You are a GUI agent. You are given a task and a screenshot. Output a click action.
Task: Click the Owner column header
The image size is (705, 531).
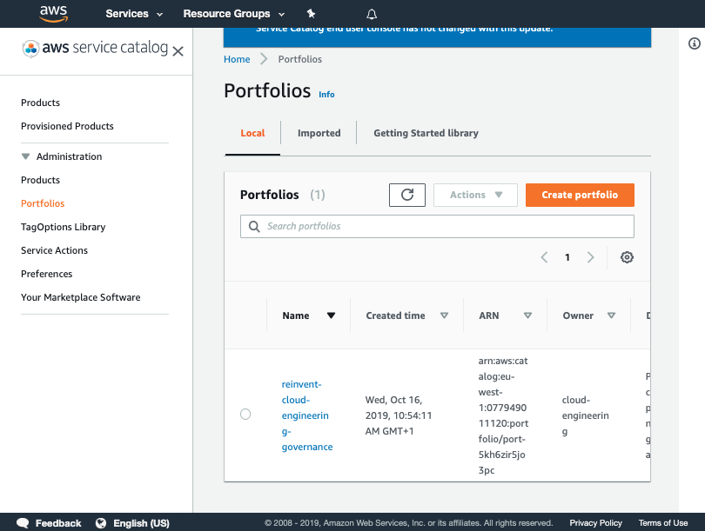click(x=578, y=315)
